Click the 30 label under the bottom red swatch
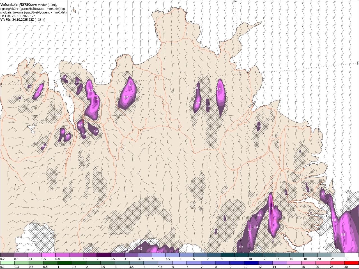Screen dimensions: 359x269 (x=346, y=267)
